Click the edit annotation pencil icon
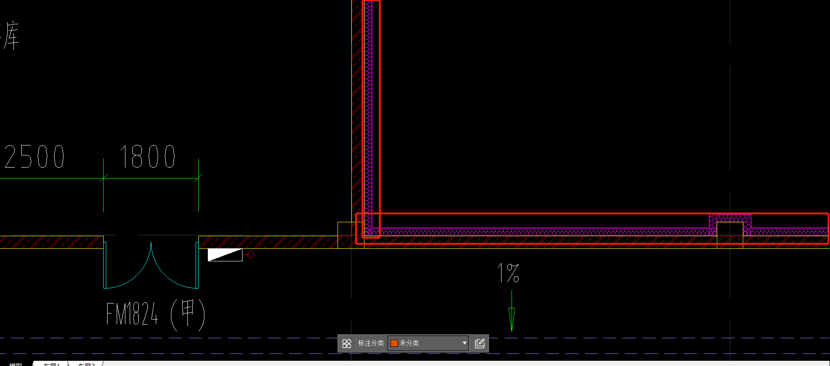 (x=479, y=343)
